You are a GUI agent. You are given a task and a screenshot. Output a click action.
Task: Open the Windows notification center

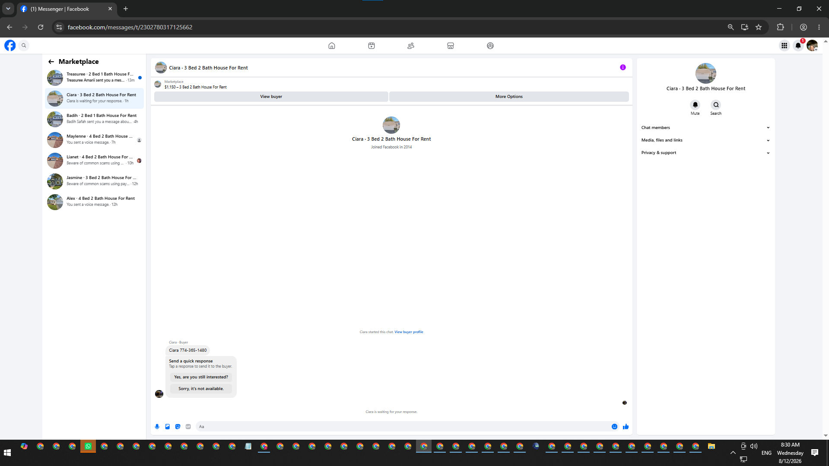[815, 453]
